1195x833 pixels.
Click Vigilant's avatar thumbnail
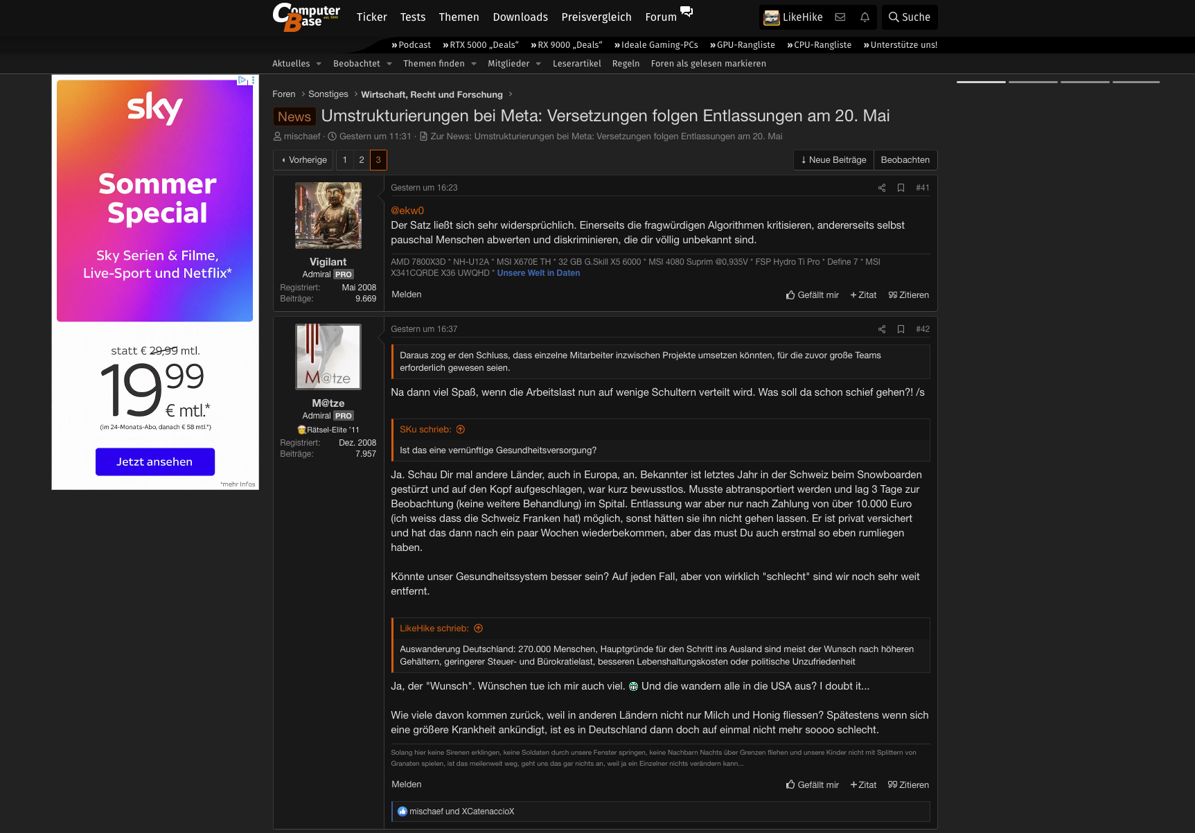(328, 216)
